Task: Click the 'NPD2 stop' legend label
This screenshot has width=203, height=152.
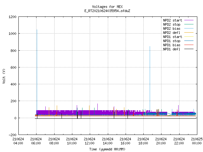Action: click(x=172, y=24)
